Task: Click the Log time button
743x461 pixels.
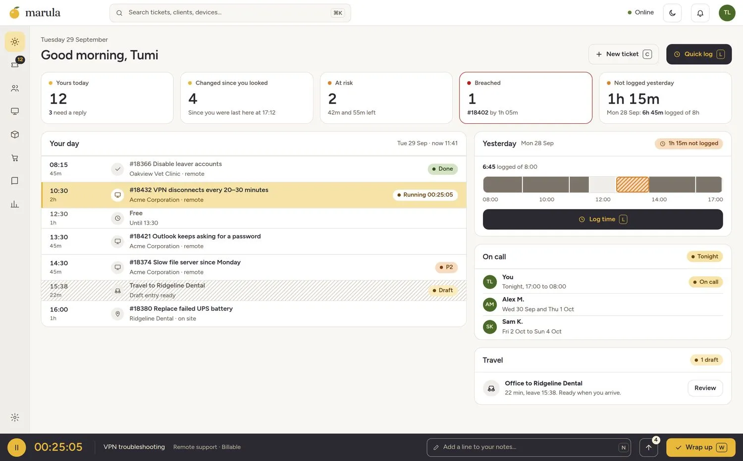Action: 603,219
